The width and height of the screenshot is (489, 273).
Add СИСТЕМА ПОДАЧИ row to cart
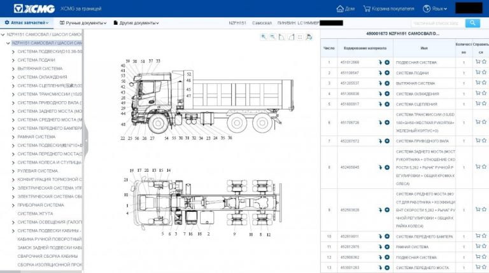pyautogui.click(x=478, y=73)
